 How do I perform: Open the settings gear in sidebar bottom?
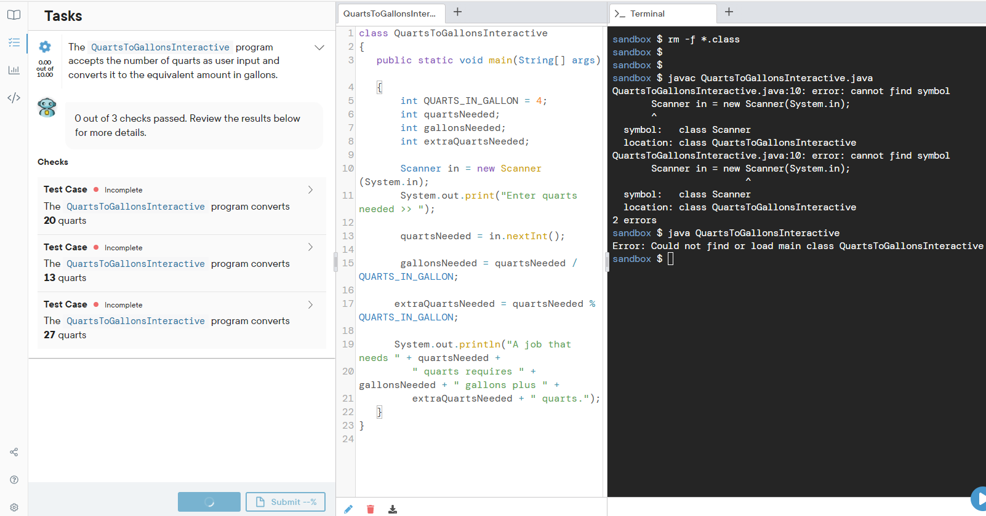tap(14, 507)
